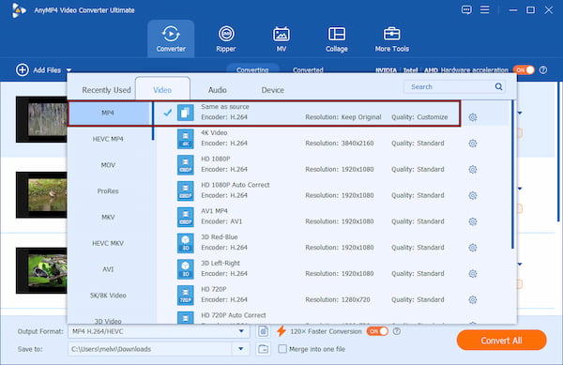Select first video thumbnail
Screen dimensions: 563x365
point(41,119)
